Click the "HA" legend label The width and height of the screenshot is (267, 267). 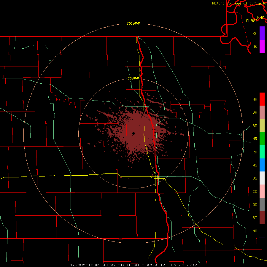(255, 99)
